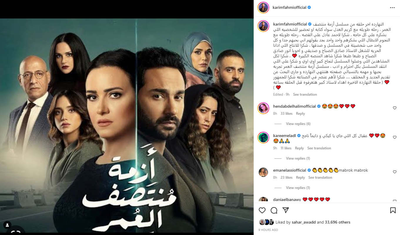
Task: Share post with the paper plane icon
Action: tap(285, 210)
